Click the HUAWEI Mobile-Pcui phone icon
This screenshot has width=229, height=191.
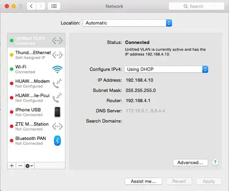pos(57,98)
